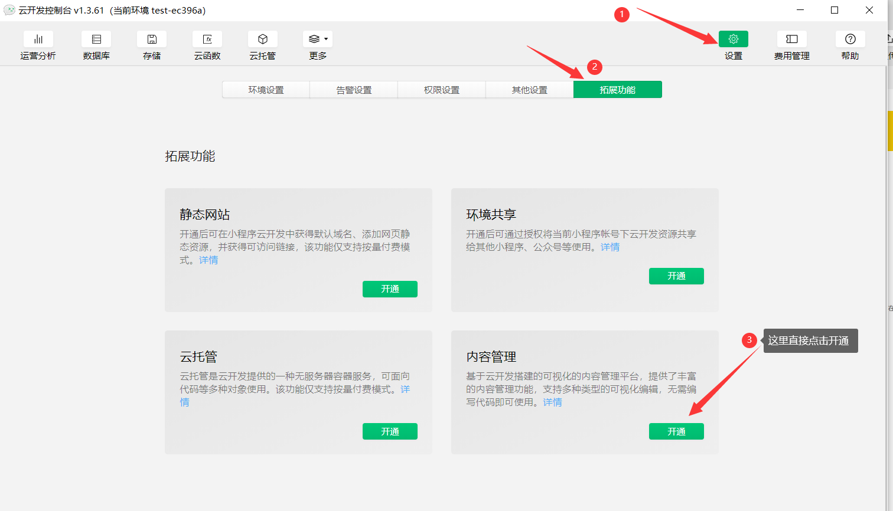Open 详情 link in 内容管理 card

pyautogui.click(x=553, y=402)
